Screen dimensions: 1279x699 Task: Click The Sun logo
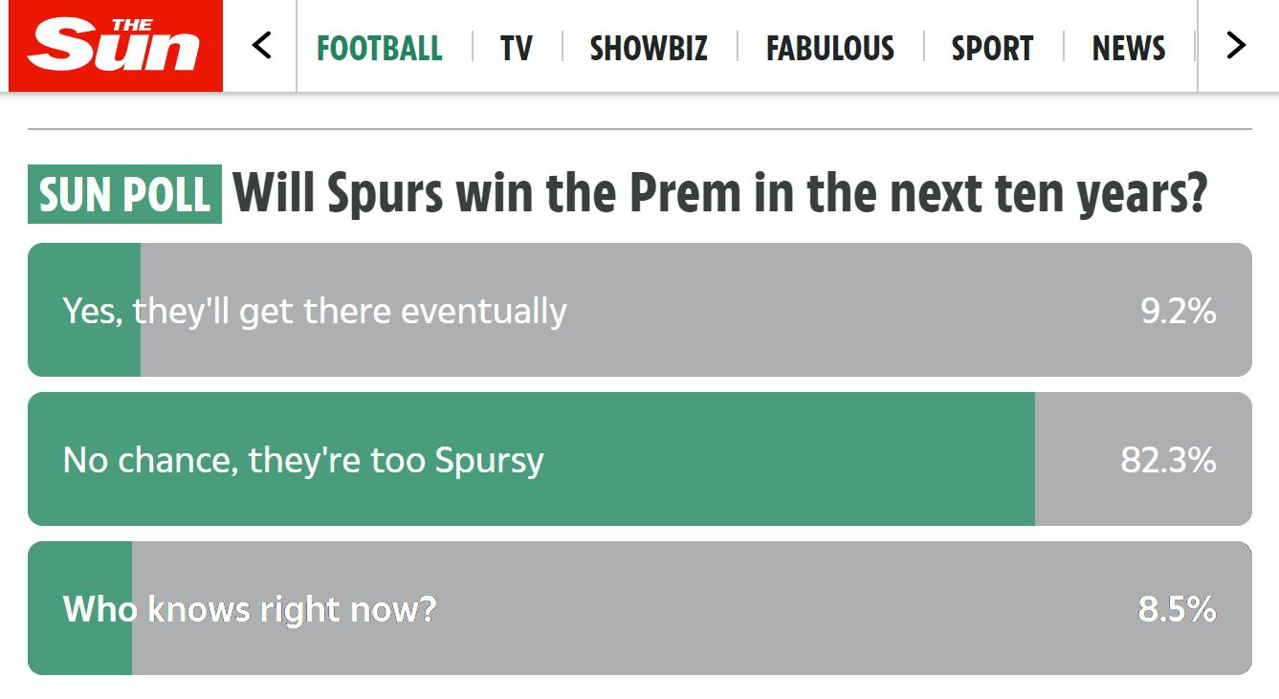(116, 46)
